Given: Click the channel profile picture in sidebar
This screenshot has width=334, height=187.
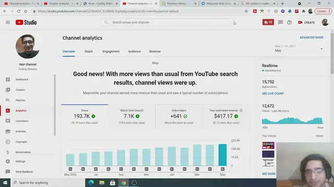Looking at the screenshot, I should coord(28,47).
